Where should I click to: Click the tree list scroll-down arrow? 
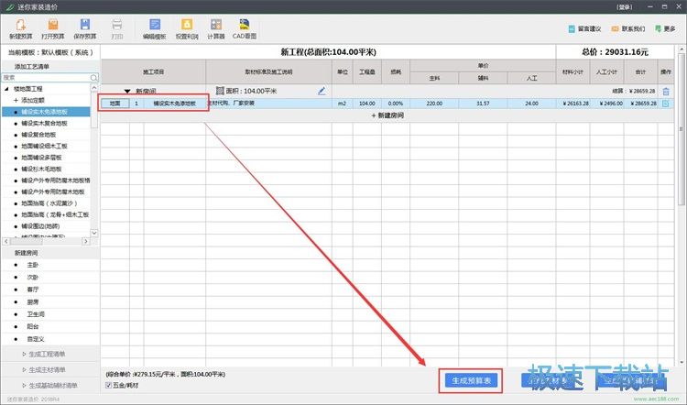click(94, 233)
